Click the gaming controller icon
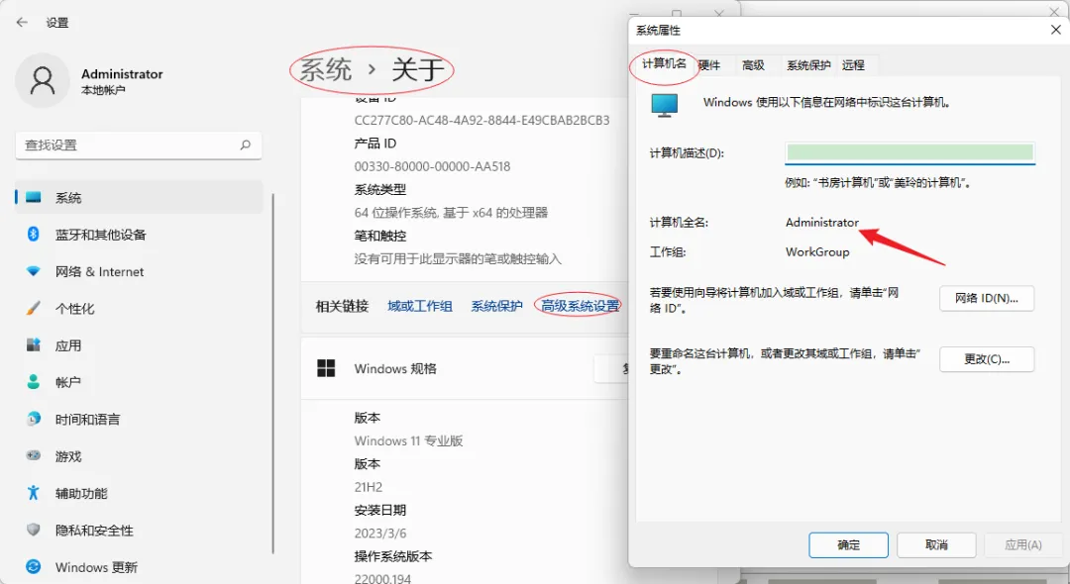Image resolution: width=1070 pixels, height=584 pixels. point(33,455)
